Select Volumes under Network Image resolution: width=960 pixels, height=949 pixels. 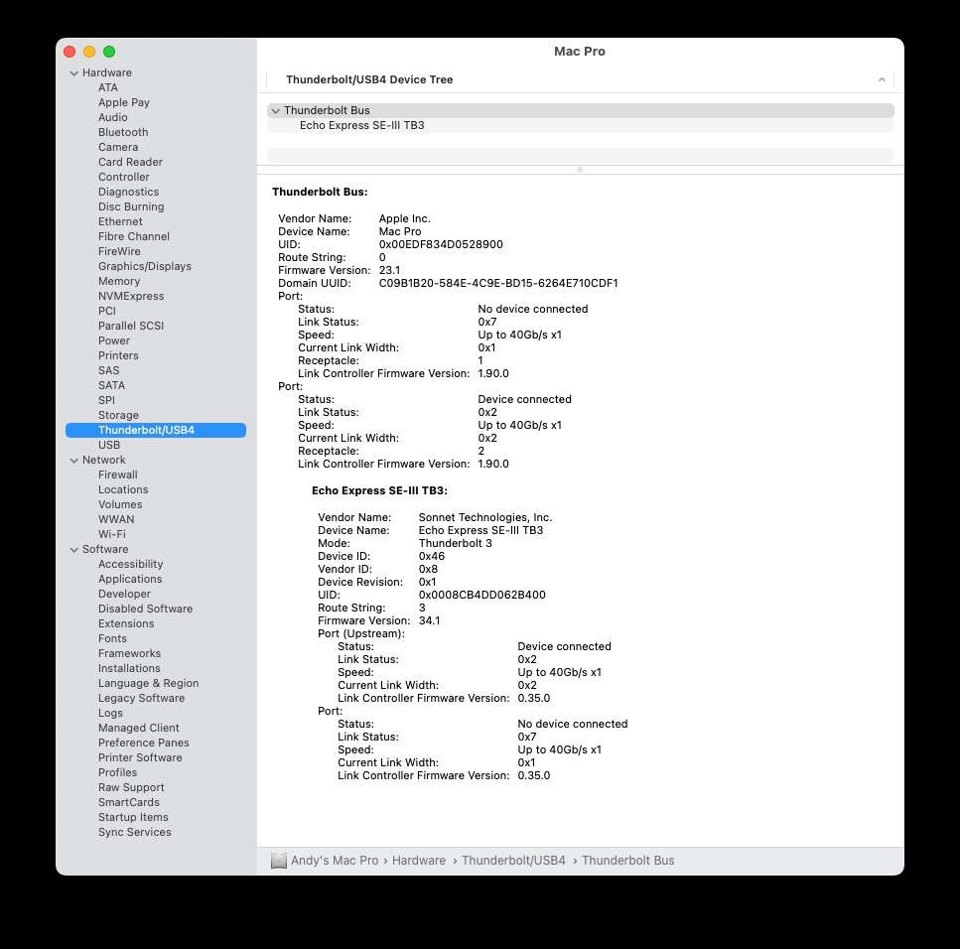(x=120, y=504)
